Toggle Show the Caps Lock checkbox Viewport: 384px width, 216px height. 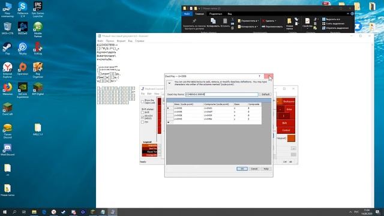point(143,101)
